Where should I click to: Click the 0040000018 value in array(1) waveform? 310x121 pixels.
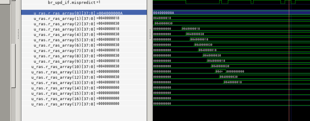162,18
